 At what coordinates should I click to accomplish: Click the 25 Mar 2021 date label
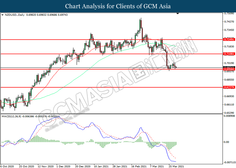point(176,166)
